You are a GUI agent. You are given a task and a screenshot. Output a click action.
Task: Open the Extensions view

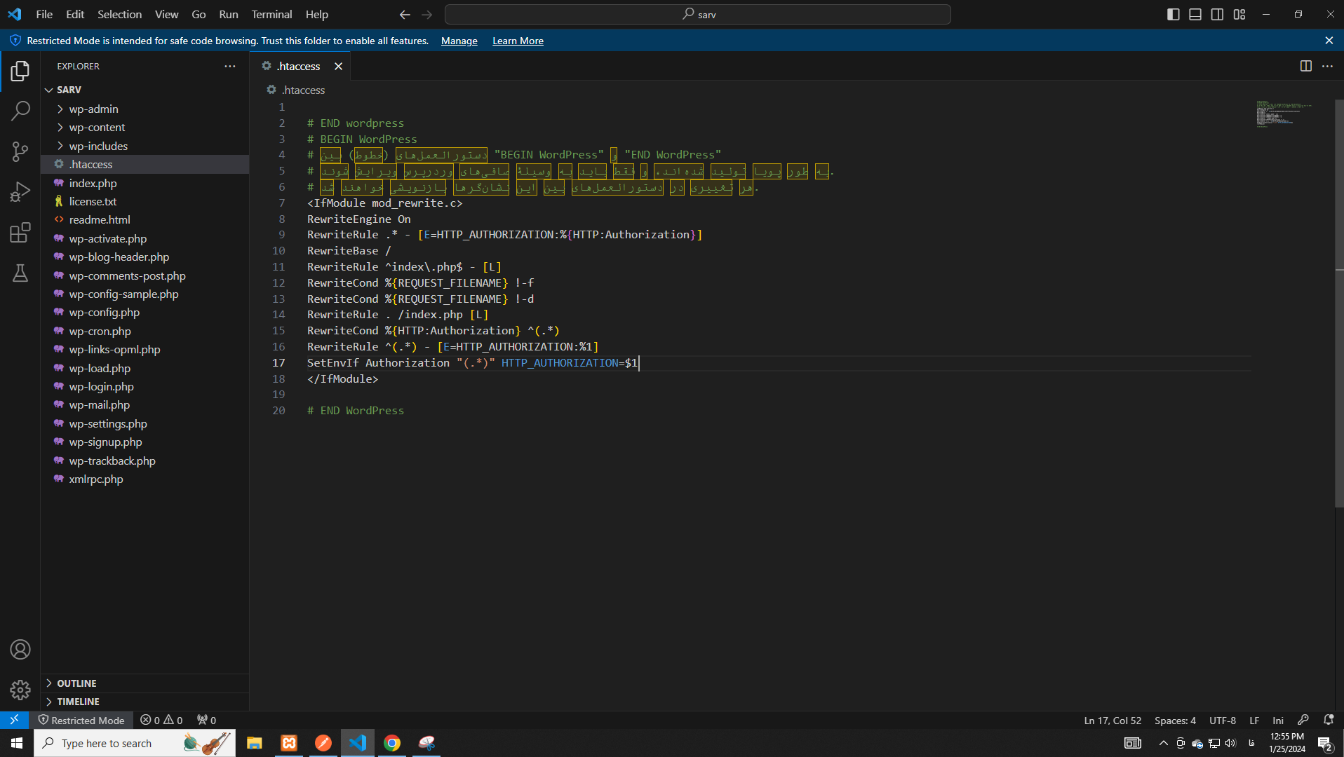click(20, 232)
